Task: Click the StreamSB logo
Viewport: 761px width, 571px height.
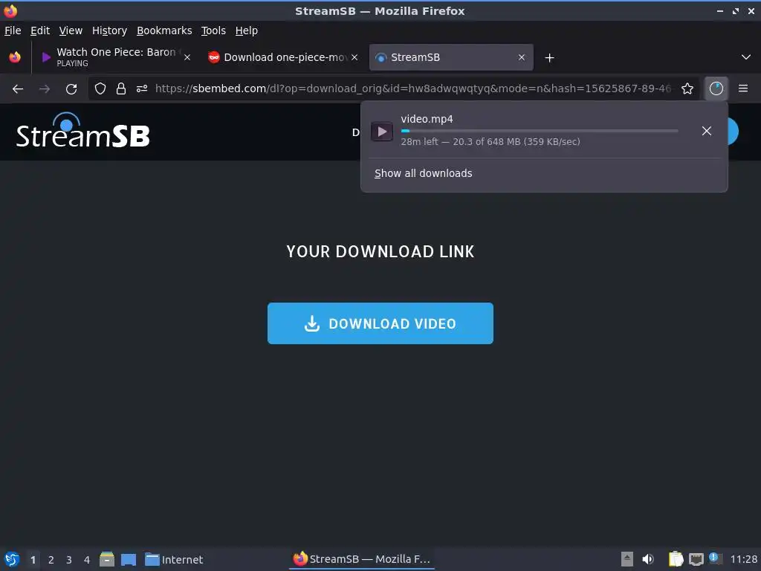Action: pos(82,131)
